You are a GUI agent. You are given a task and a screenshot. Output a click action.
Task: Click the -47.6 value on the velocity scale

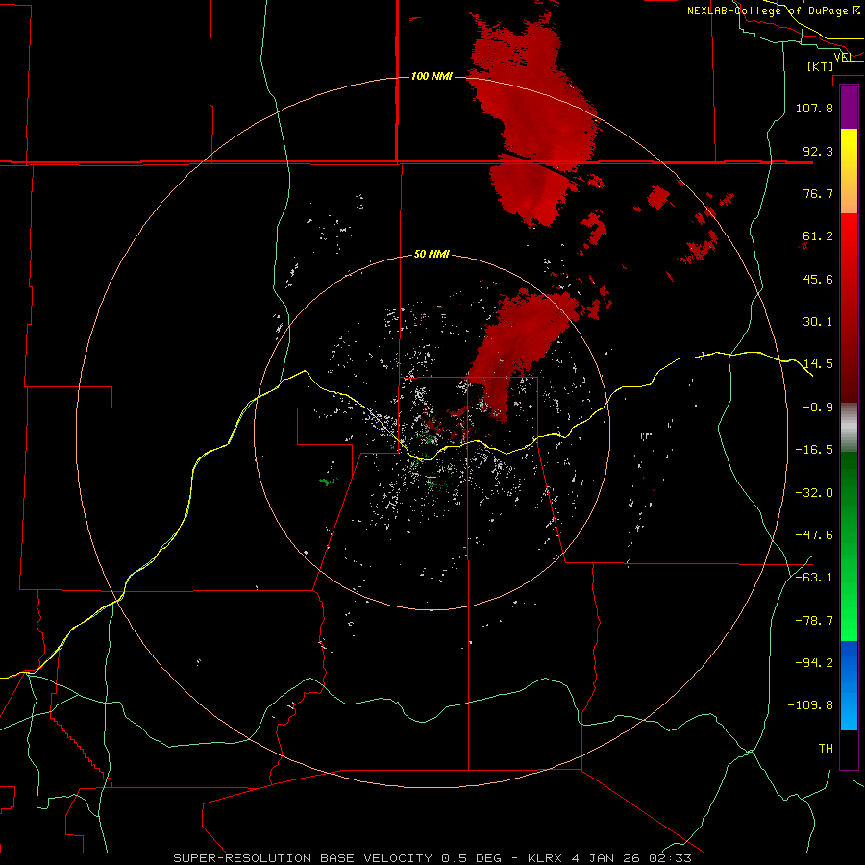pyautogui.click(x=814, y=535)
